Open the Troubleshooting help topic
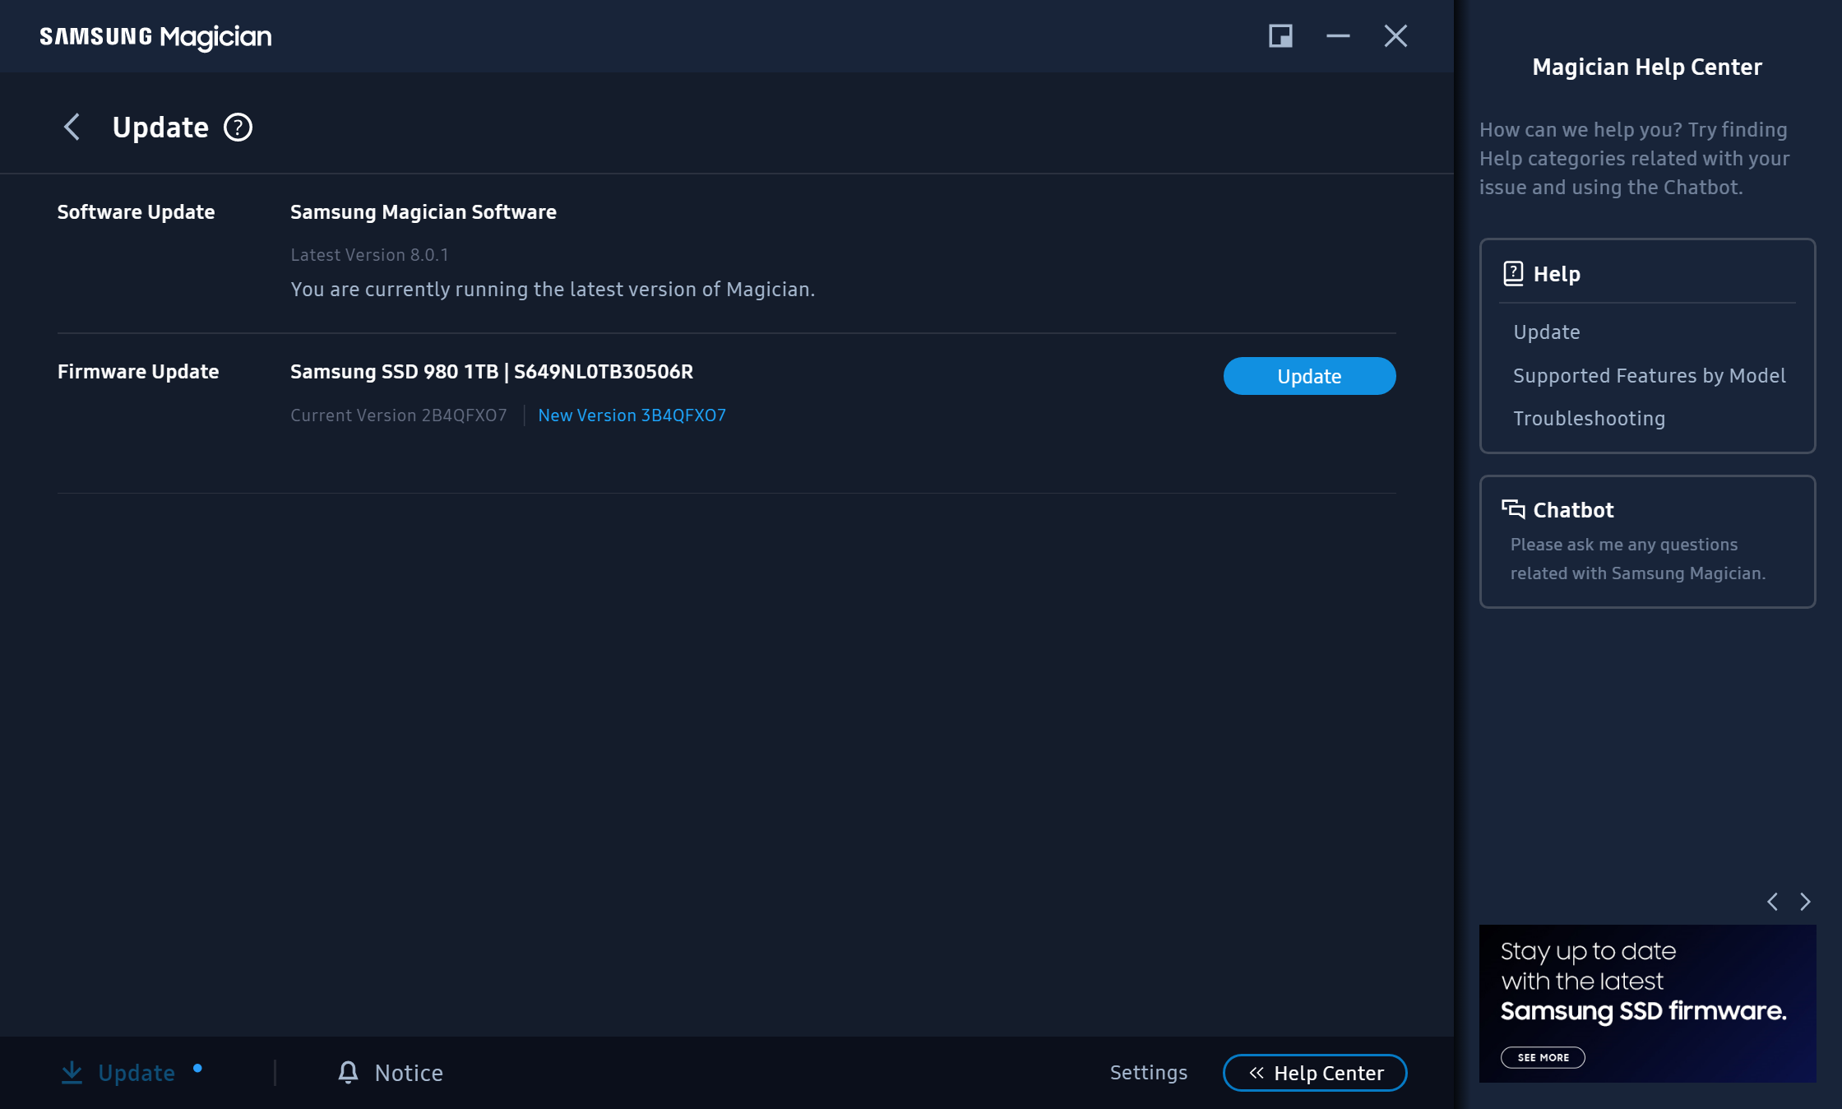Screen dimensions: 1842x1109 point(1589,419)
